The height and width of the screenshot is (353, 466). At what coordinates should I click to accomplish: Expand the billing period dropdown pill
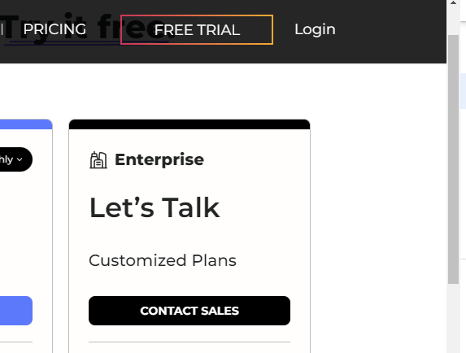click(x=15, y=159)
